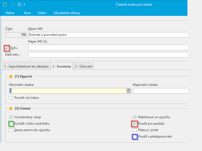Collapse the [1] Výpočet section orange dot
The height and width of the screenshot is (151, 202).
[11, 76]
